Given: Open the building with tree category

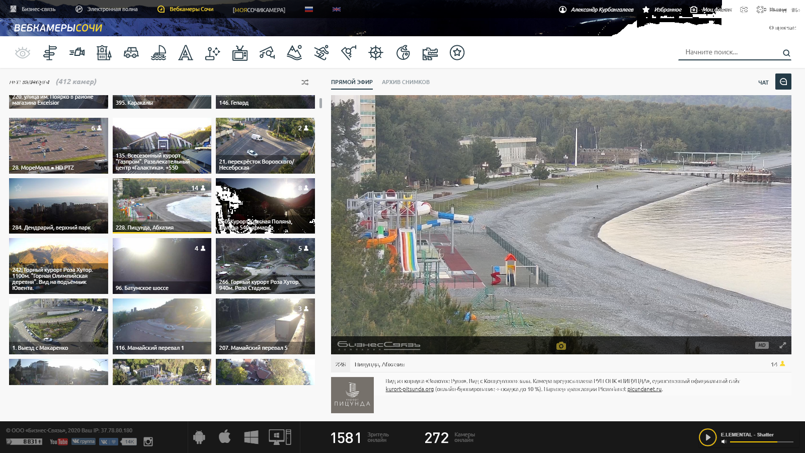Looking at the screenshot, I should tap(104, 52).
